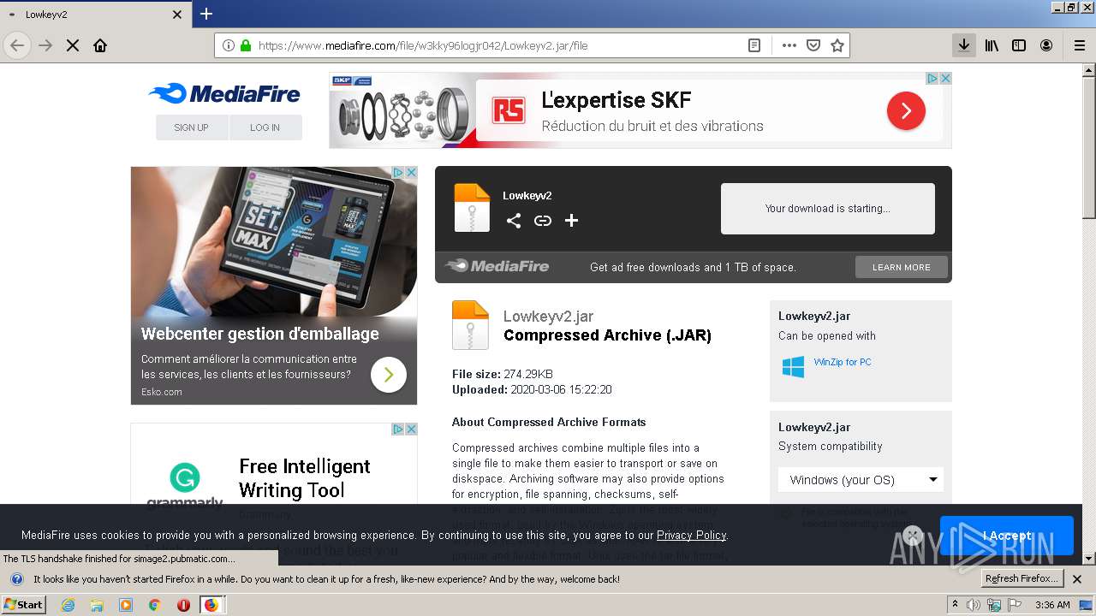Add Lowkeyv2 to account plus icon

[x=571, y=221]
